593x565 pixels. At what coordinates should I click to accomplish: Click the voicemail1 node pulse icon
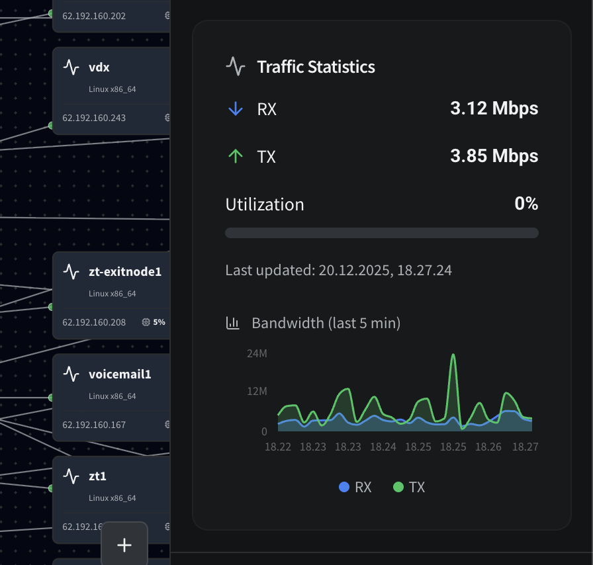click(71, 374)
